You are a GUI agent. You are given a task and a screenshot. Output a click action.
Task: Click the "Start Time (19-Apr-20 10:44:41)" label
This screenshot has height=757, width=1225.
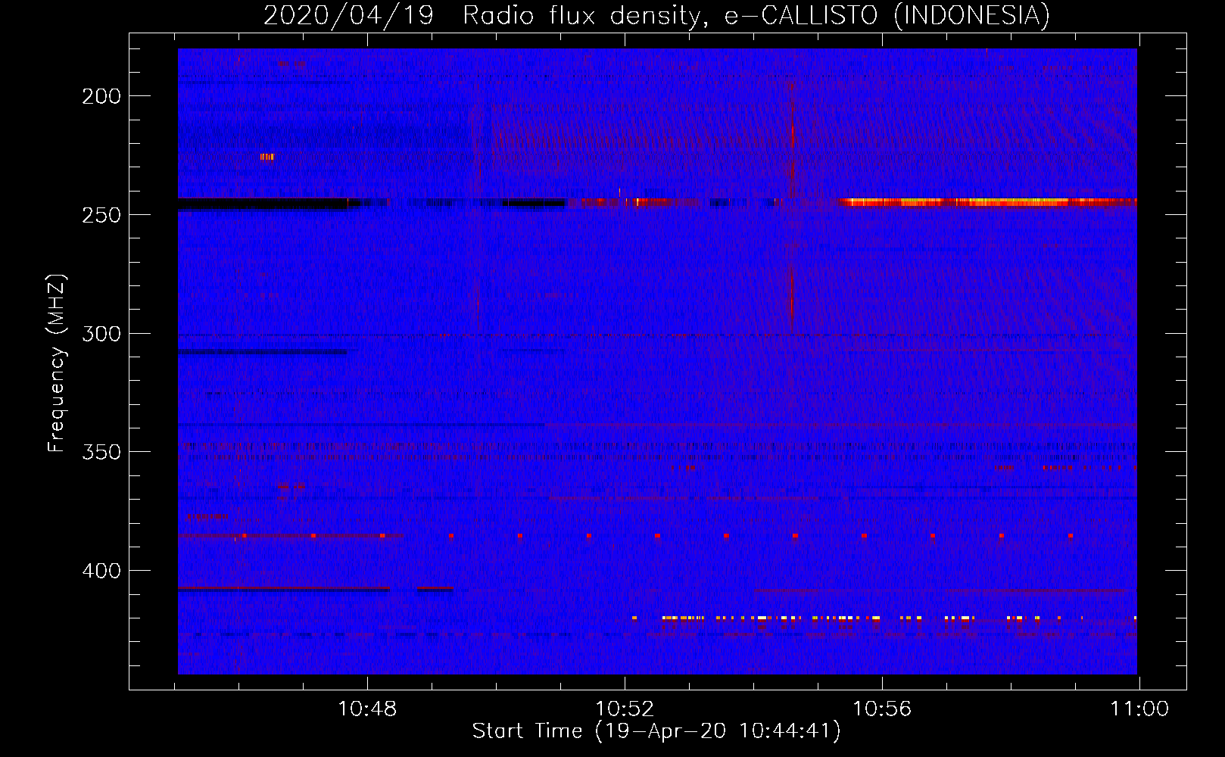[656, 731]
